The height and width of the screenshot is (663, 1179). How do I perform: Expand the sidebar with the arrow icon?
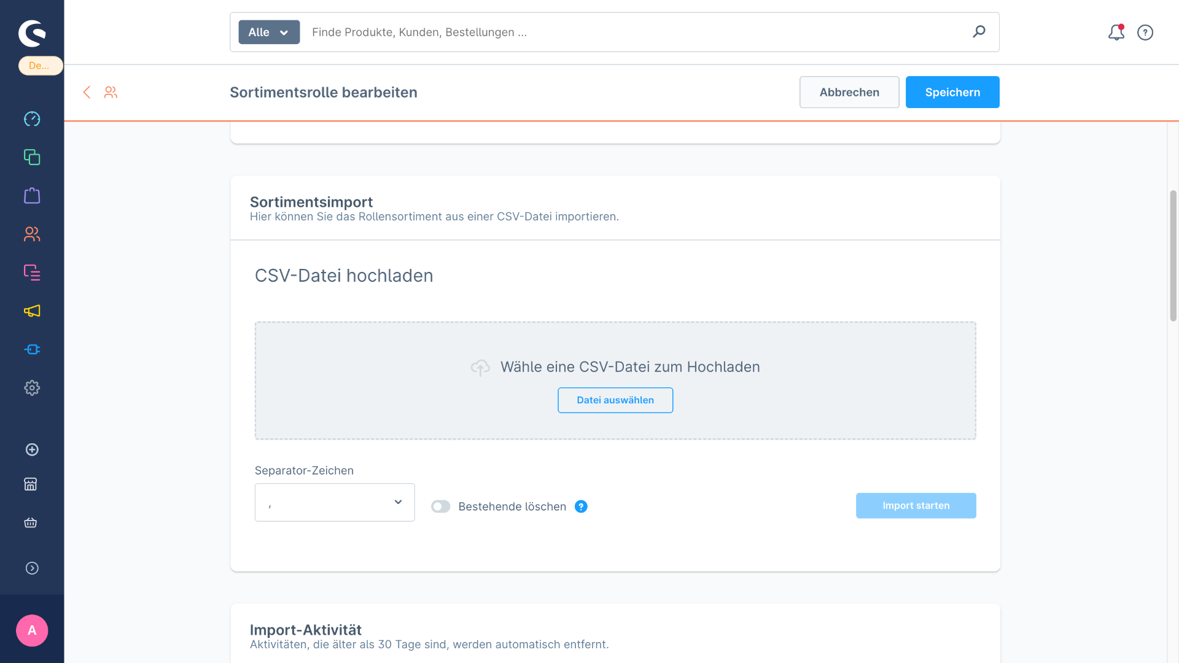pos(32,568)
